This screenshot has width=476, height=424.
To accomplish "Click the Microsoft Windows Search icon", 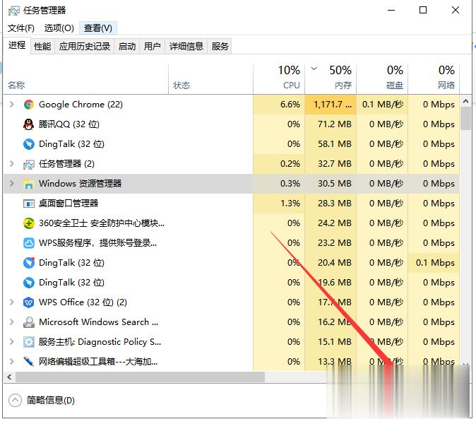I will pos(29,322).
